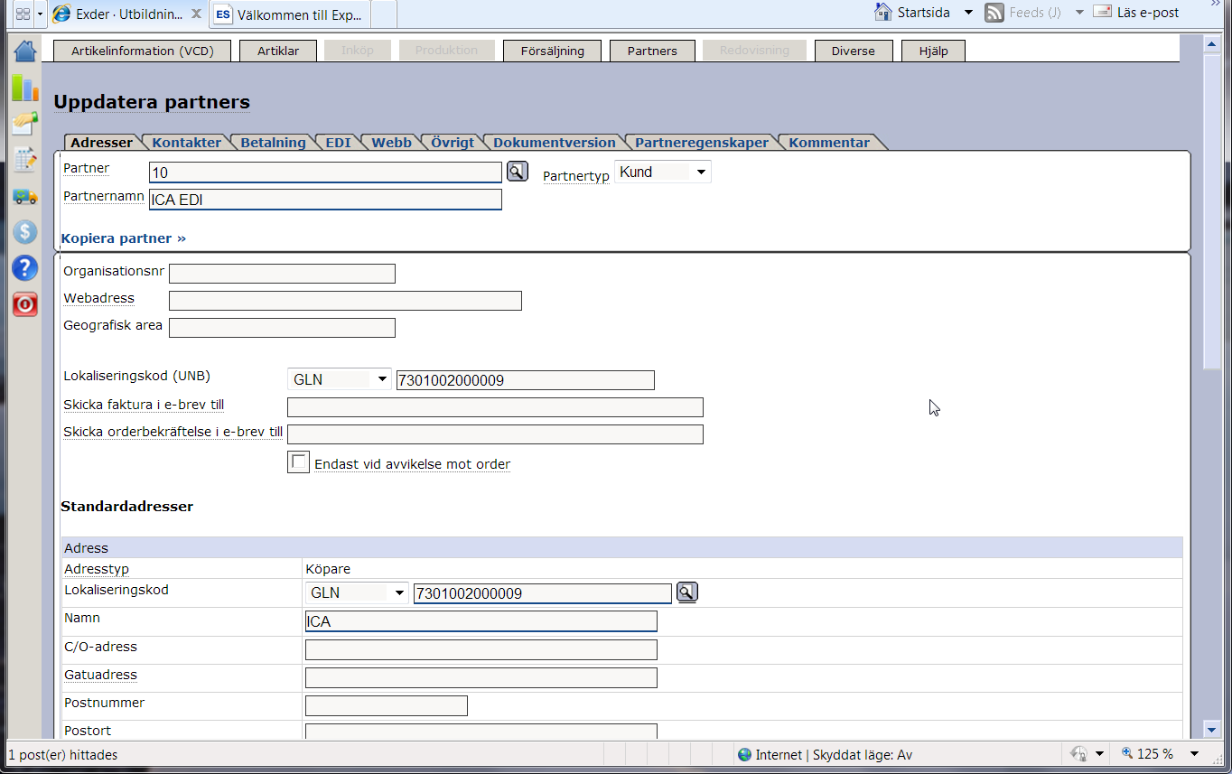
Task: Open the GLN dropdown in the Adress table
Action: (357, 592)
